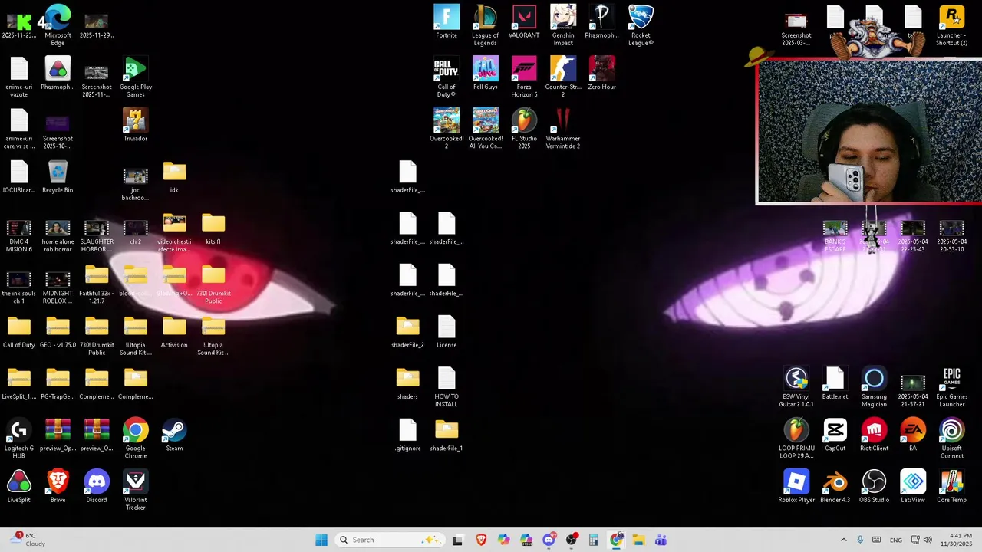Select the Core Temp icon
Screen dimensions: 982x552
pos(951,487)
